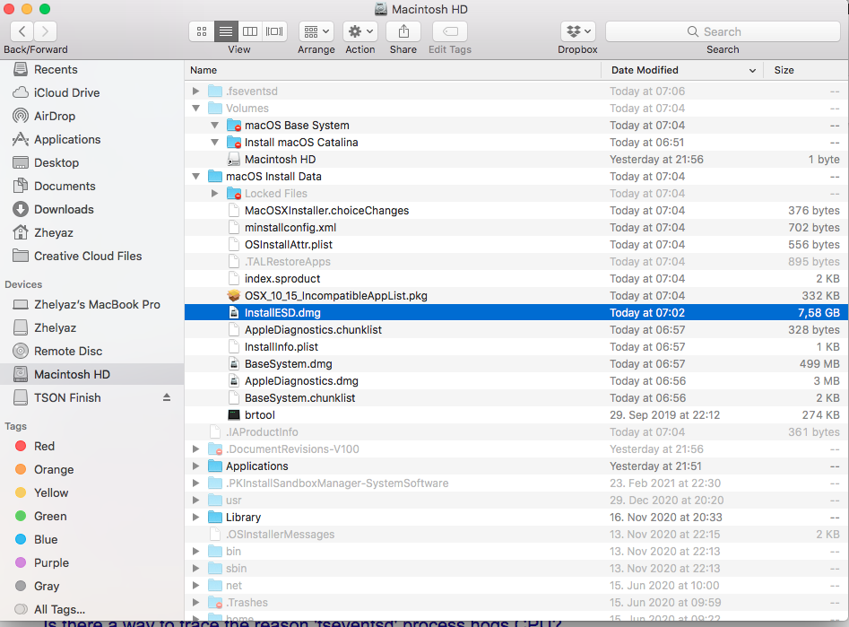
Task: Switch to gallery view
Action: point(274,31)
